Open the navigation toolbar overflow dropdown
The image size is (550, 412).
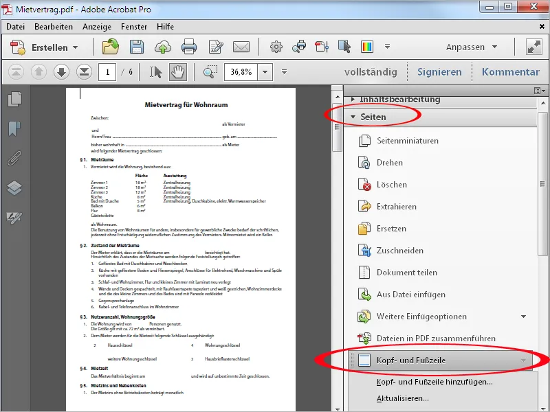click(284, 72)
